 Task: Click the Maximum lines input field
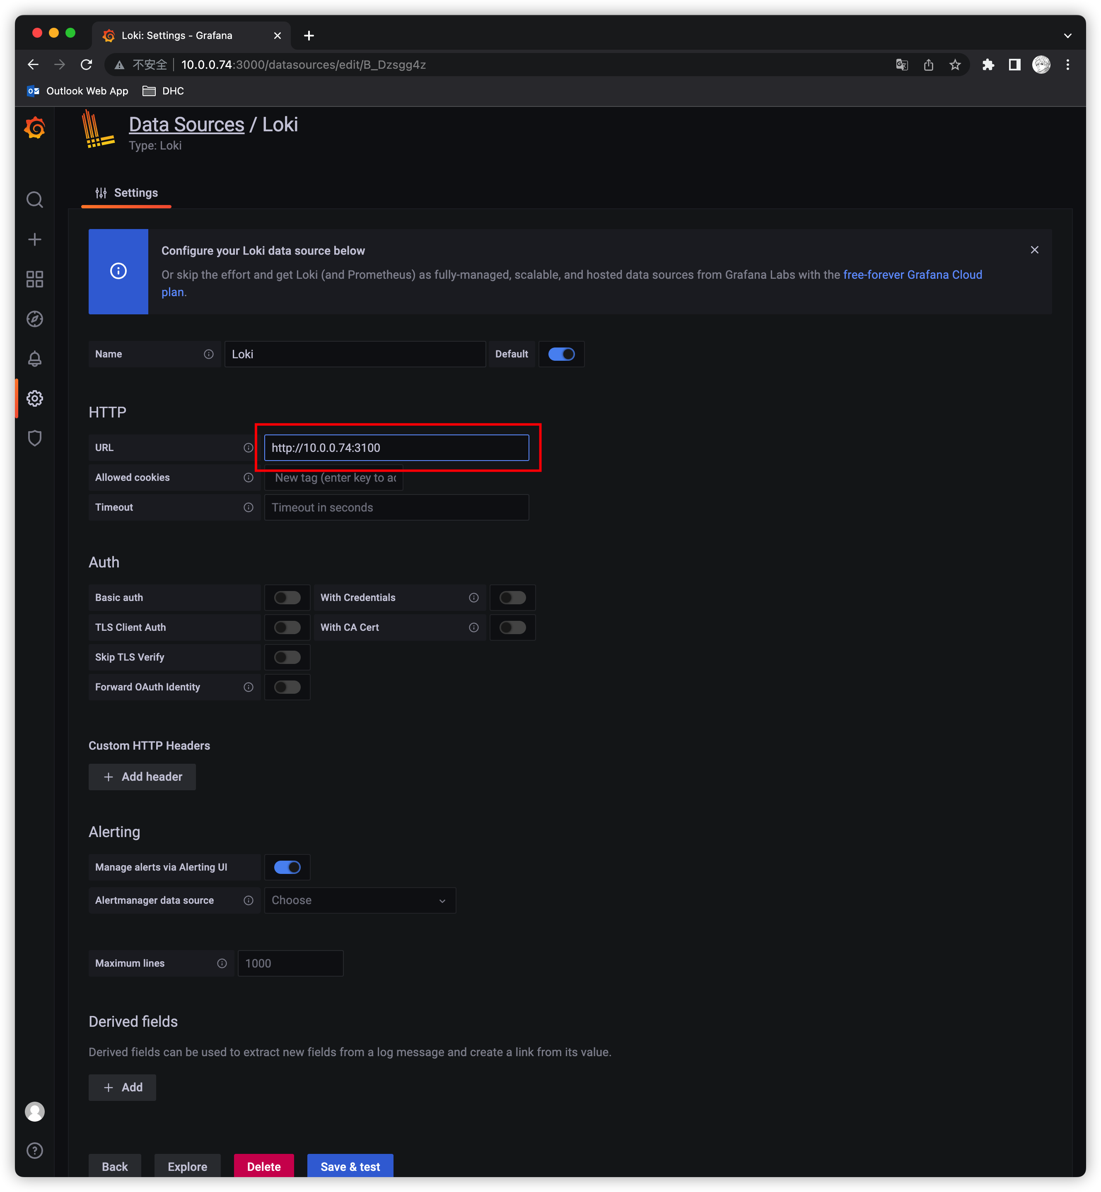[290, 963]
